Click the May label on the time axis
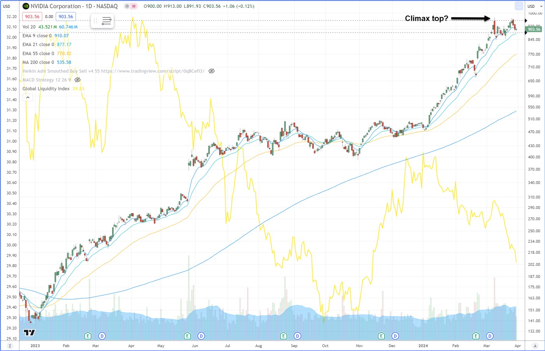Screen dimensions: 545x351 pyautogui.click(x=161, y=346)
